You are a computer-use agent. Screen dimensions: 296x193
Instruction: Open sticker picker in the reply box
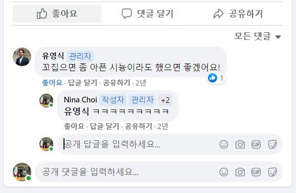(x=272, y=144)
